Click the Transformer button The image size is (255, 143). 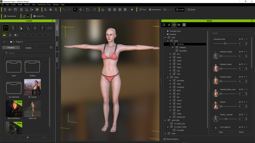(10, 16)
